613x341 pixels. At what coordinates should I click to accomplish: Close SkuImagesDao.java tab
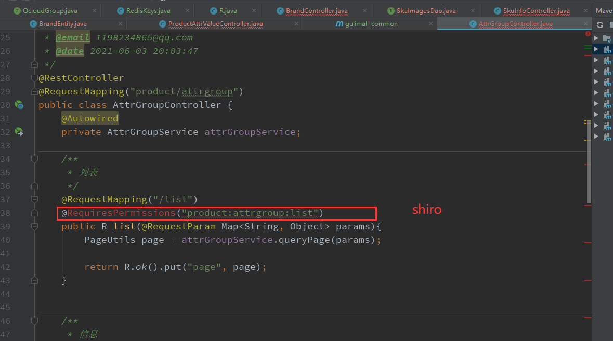(473, 11)
